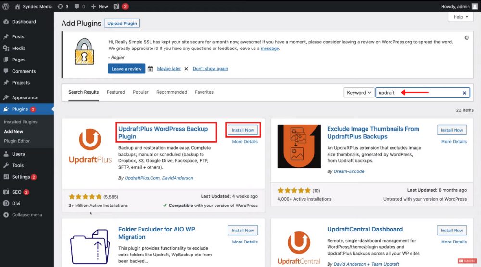Switch to the Featured tab

pos(115,92)
